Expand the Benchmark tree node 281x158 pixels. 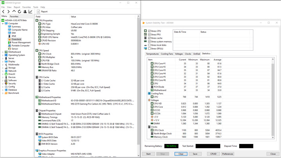(3, 93)
